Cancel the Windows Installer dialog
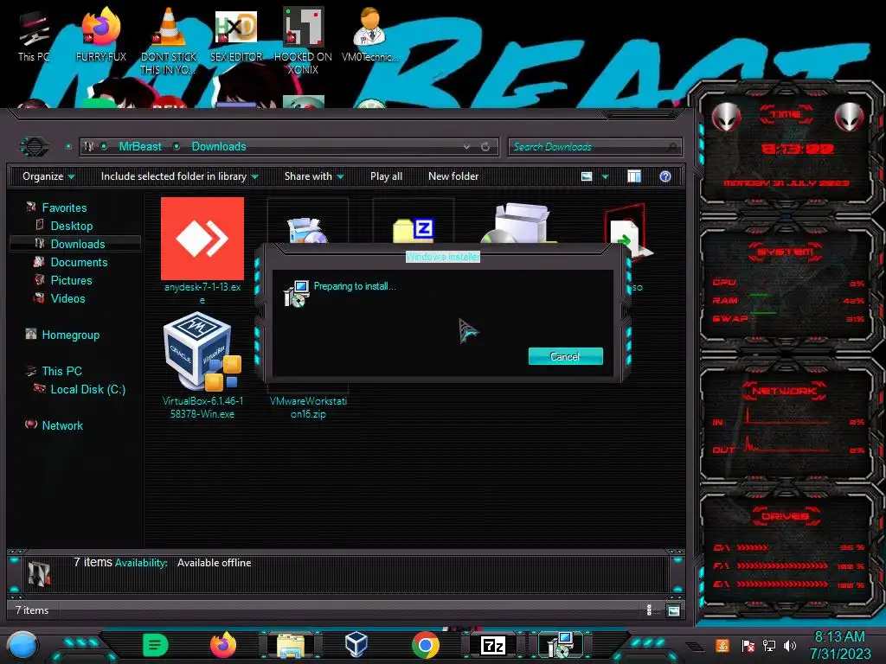The width and height of the screenshot is (886, 664). click(565, 356)
